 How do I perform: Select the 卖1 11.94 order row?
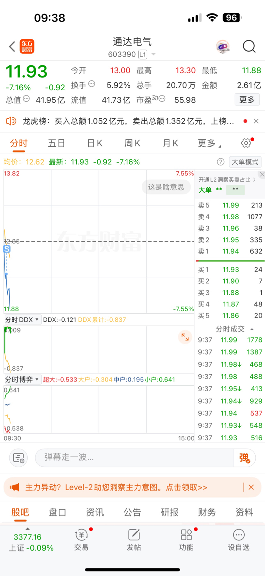pos(230,251)
